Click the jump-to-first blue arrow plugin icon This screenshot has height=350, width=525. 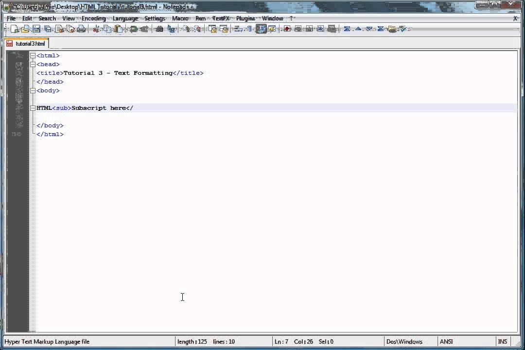tap(347, 29)
